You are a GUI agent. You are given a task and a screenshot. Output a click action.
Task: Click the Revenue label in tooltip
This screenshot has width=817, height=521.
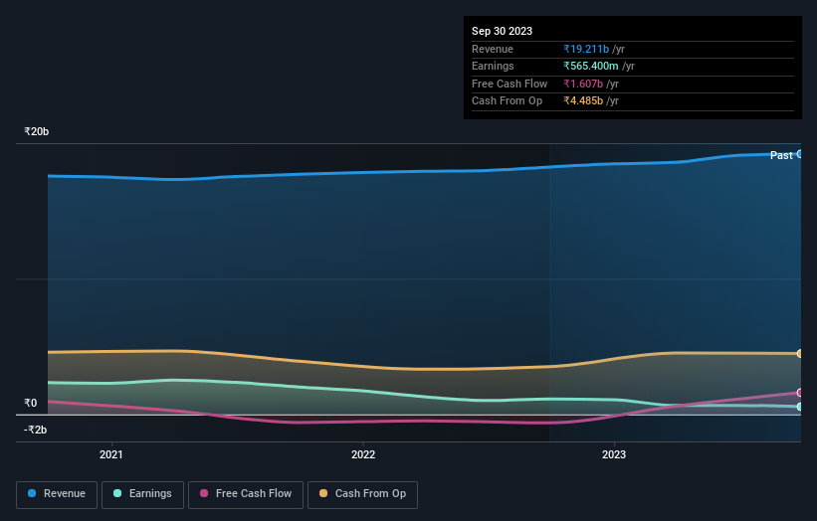click(x=493, y=49)
